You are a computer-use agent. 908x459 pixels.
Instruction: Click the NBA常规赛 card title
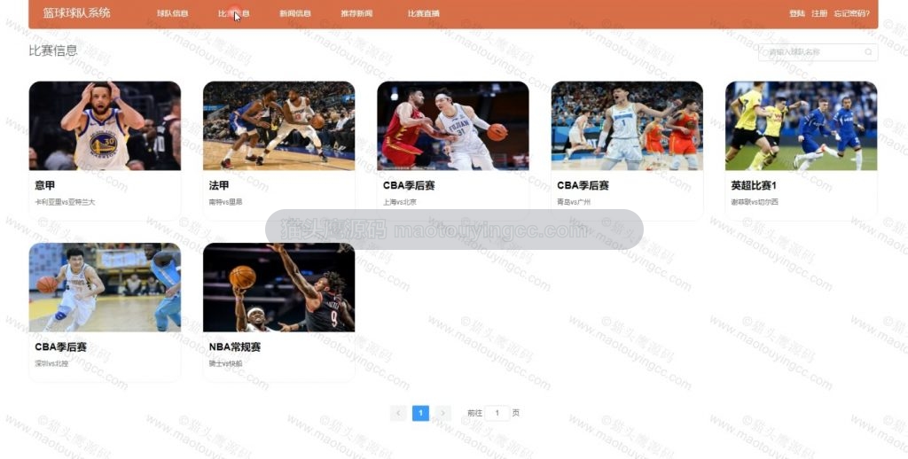coord(234,346)
